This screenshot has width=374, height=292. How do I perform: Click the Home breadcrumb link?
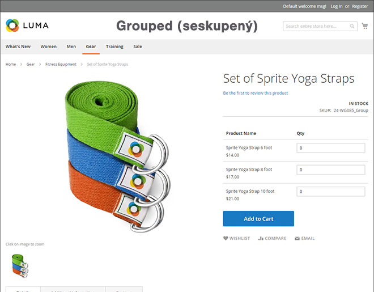tap(11, 65)
